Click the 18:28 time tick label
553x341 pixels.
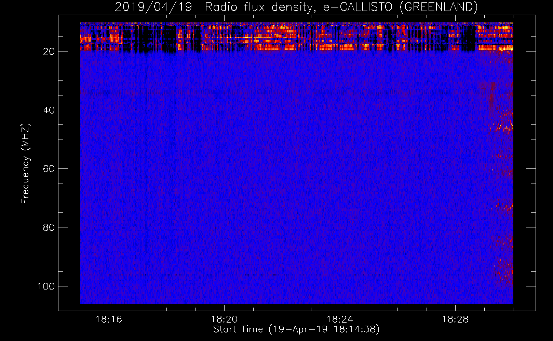pos(455,320)
